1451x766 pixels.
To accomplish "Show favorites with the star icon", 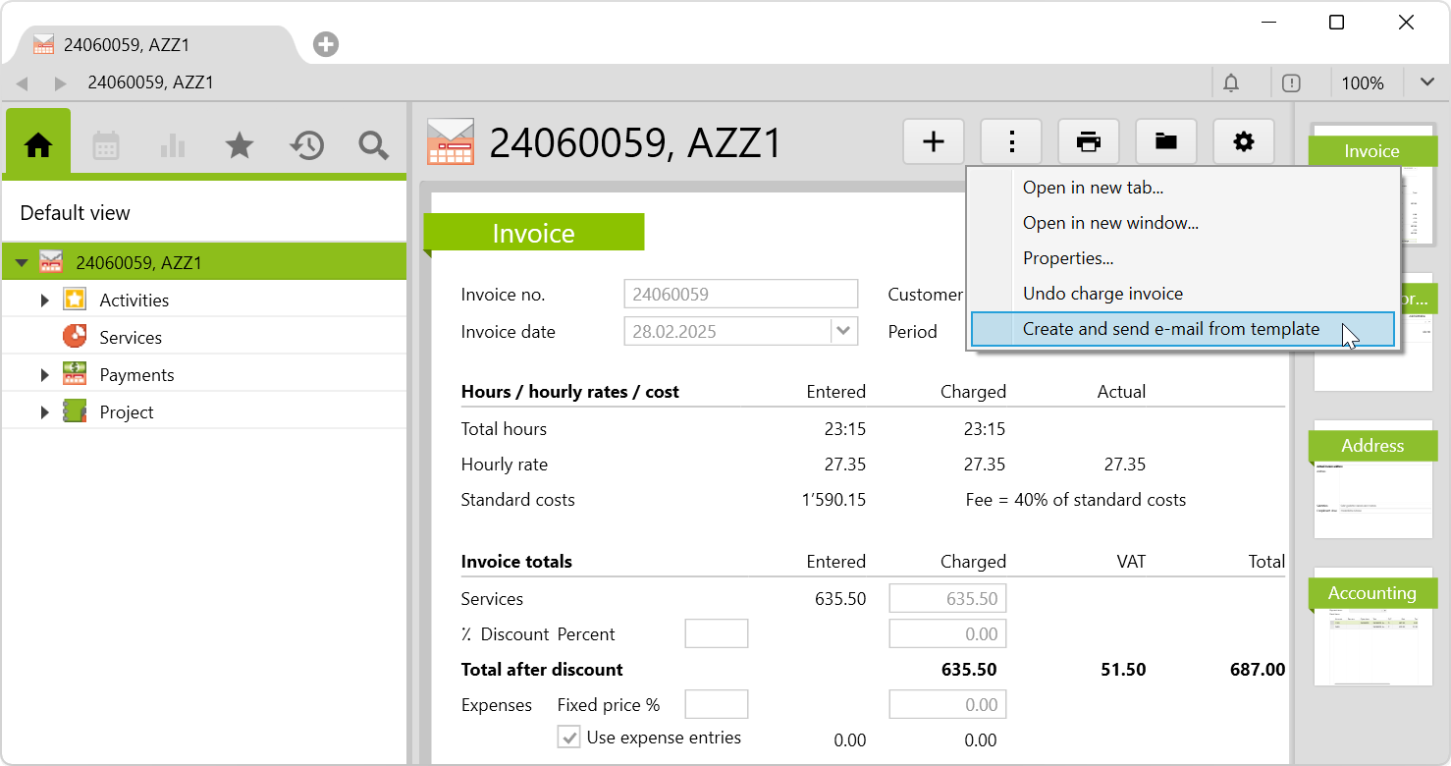I will [x=240, y=146].
